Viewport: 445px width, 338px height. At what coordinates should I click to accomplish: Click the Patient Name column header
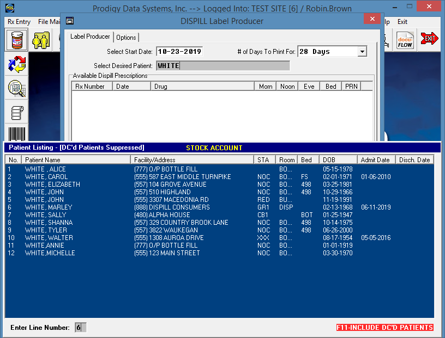pyautogui.click(x=76, y=160)
